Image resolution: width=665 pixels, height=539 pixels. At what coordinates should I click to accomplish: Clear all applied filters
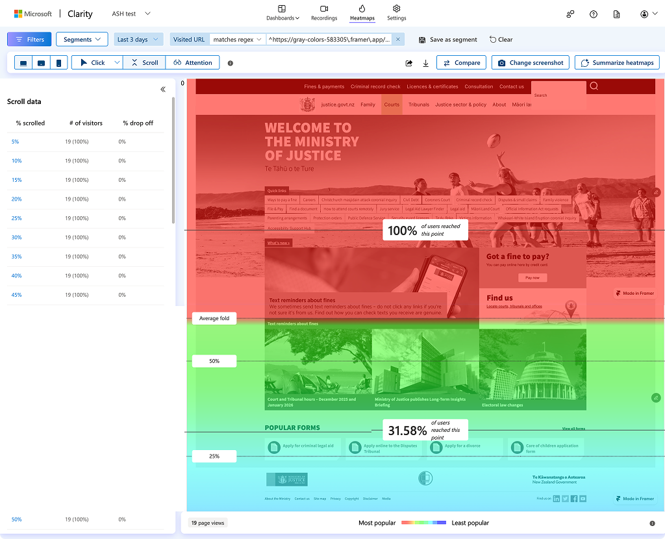pos(501,40)
